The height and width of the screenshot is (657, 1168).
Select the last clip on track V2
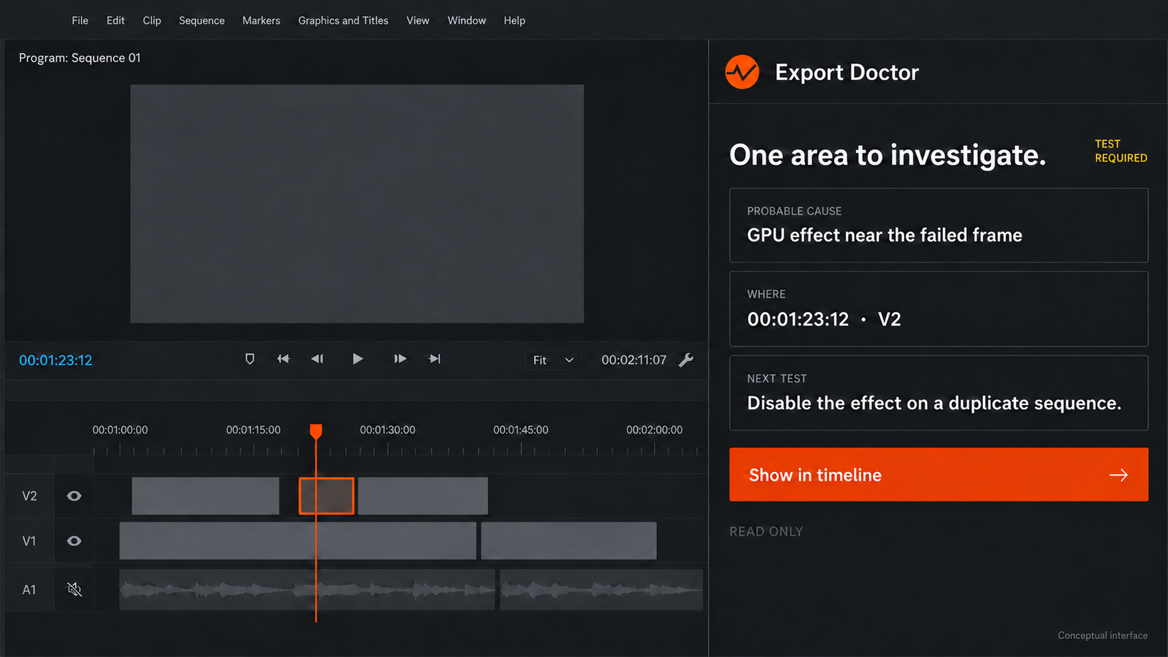(423, 496)
